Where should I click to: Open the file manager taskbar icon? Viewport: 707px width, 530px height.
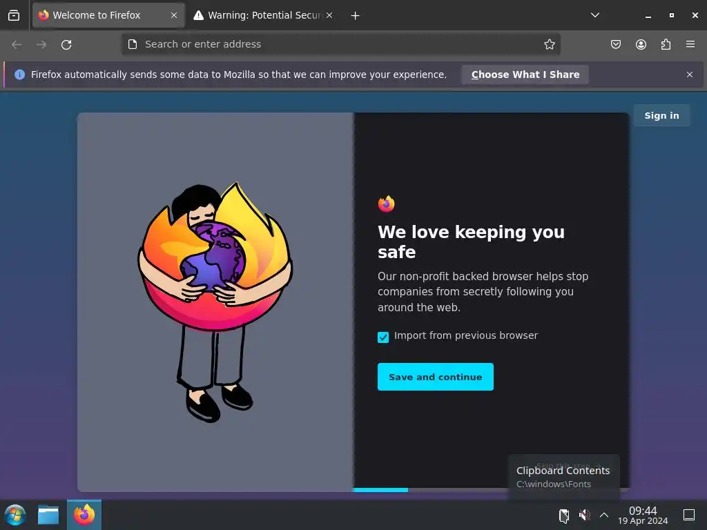coord(48,515)
